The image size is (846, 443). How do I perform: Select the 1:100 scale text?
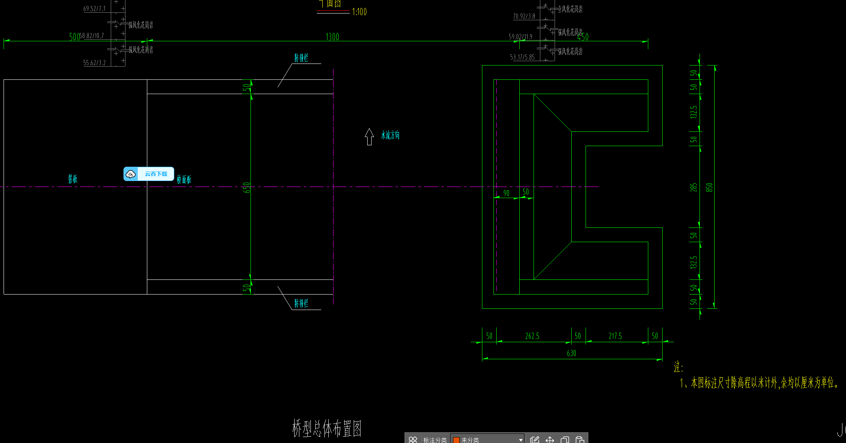[x=359, y=12]
